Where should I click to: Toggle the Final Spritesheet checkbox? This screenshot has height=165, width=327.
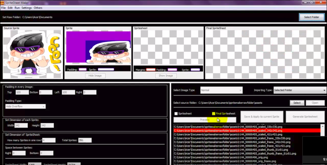pos(214,114)
